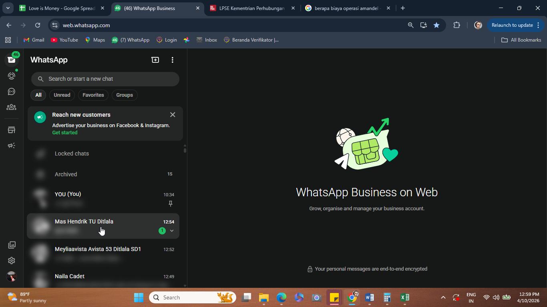Open File Explorer from the taskbar
The width and height of the screenshot is (547, 307).
pos(263,297)
